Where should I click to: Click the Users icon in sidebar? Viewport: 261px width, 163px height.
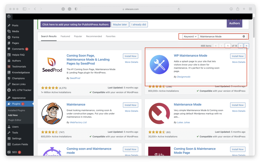coord(9,127)
